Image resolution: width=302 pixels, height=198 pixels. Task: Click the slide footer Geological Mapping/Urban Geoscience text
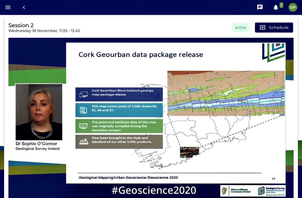128,177
